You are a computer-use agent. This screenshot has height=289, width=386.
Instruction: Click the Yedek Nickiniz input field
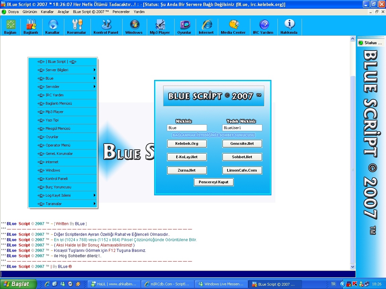click(x=242, y=128)
